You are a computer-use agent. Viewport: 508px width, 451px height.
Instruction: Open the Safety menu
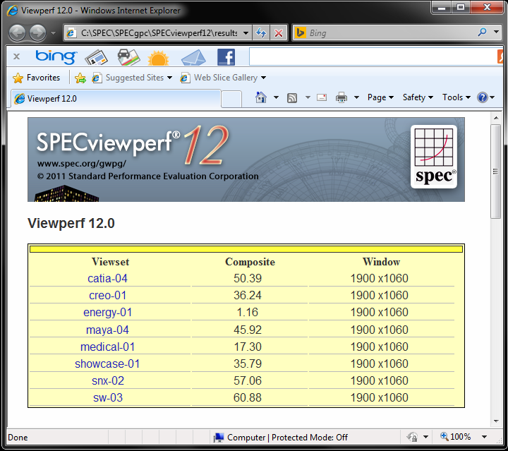point(418,97)
